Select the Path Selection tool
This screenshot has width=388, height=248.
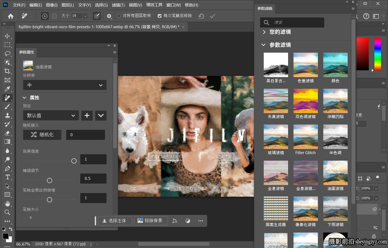(7, 186)
